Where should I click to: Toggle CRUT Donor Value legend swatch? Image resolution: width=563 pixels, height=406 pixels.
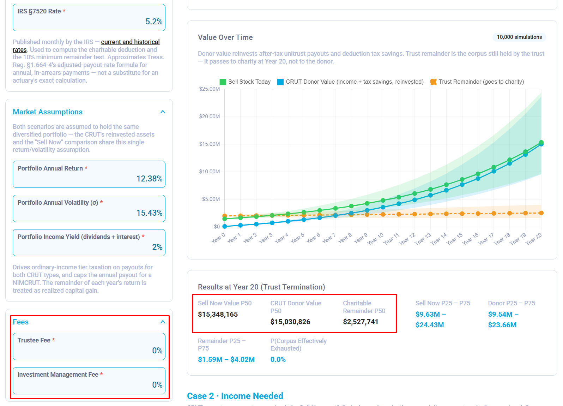point(280,82)
